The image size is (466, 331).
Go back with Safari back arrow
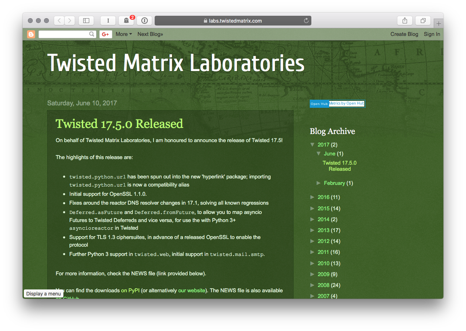pos(59,21)
